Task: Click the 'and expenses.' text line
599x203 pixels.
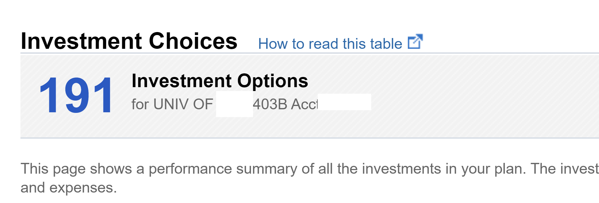Action: (69, 188)
